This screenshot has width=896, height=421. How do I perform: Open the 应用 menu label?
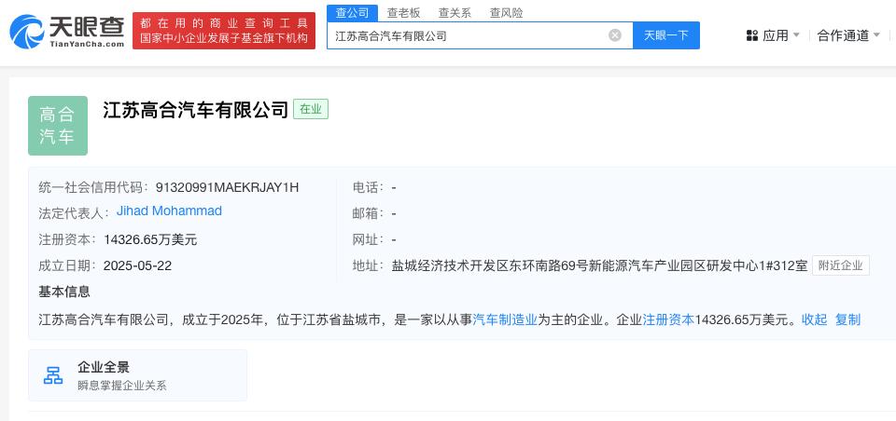coord(776,36)
